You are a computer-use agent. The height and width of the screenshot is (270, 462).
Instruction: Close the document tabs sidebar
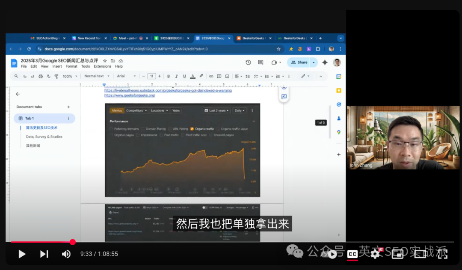tap(18, 94)
